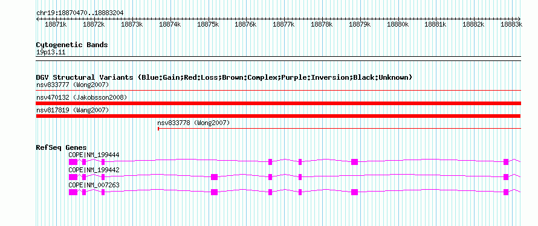Click NM_007263 exon near 18875k
The image size is (538, 226).
(x=215, y=192)
